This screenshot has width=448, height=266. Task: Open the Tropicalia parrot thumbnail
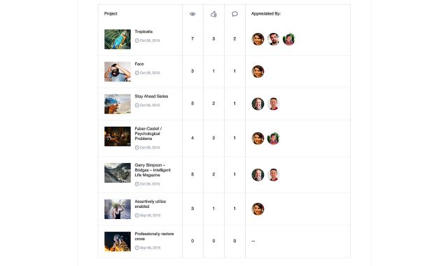tap(118, 39)
